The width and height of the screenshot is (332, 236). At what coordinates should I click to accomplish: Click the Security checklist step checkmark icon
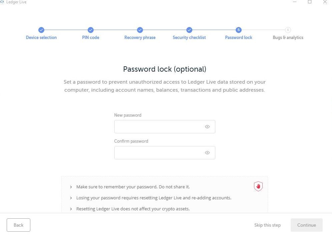pyautogui.click(x=189, y=30)
